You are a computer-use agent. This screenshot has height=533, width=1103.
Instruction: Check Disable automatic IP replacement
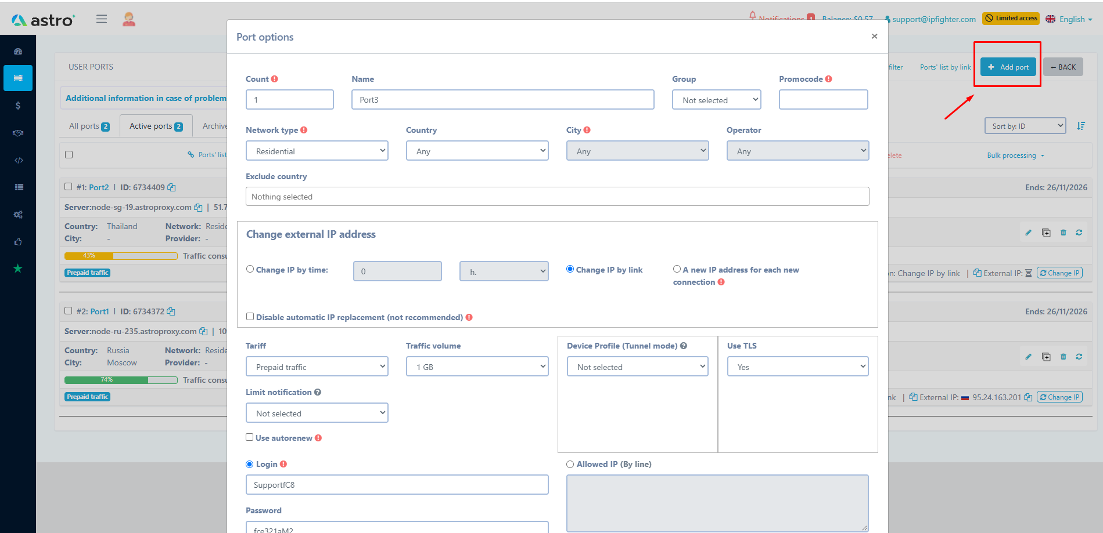(250, 317)
